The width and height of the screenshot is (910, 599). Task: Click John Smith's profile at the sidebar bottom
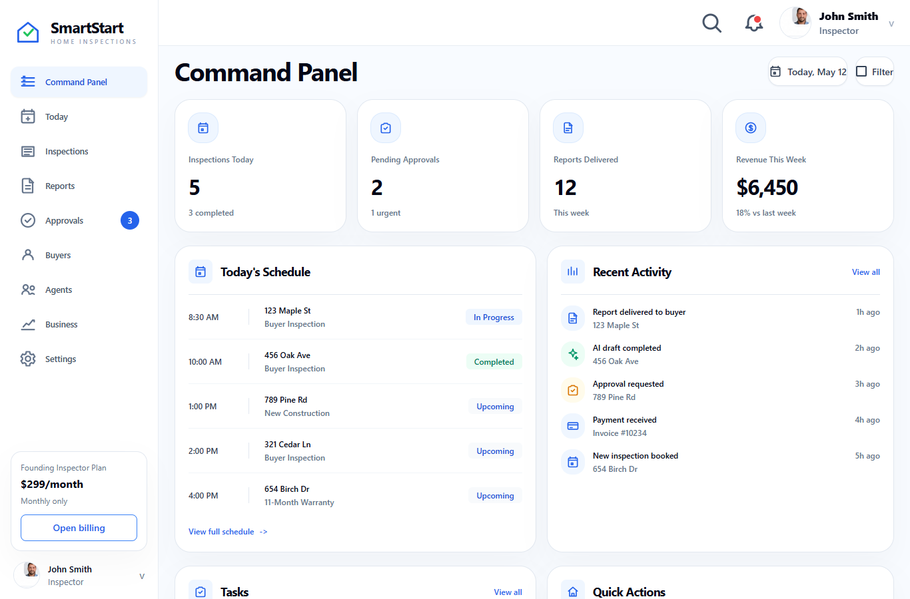click(79, 575)
